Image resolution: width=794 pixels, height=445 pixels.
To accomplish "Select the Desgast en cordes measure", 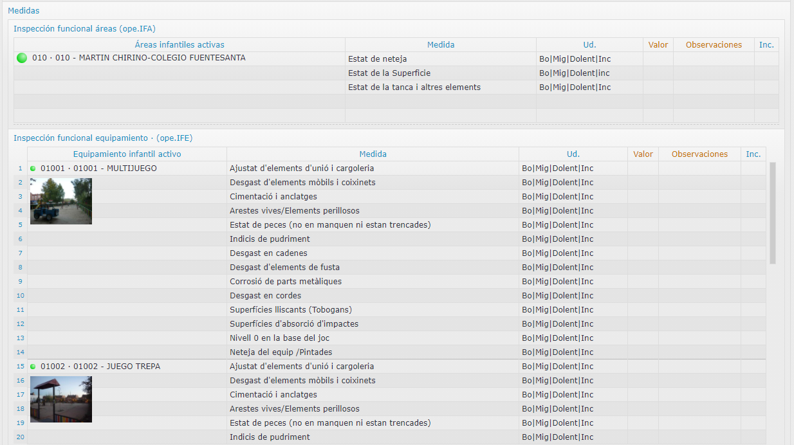I will [265, 296].
